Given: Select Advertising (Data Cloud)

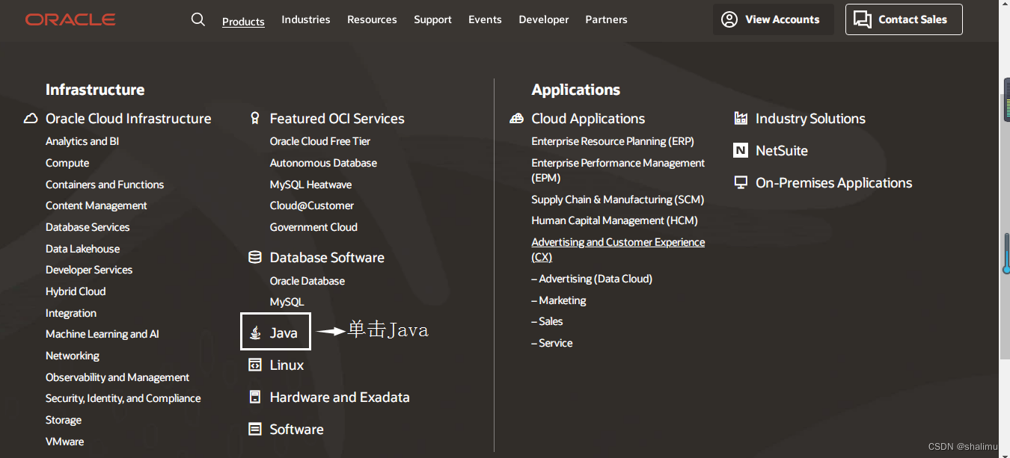Looking at the screenshot, I should (592, 279).
